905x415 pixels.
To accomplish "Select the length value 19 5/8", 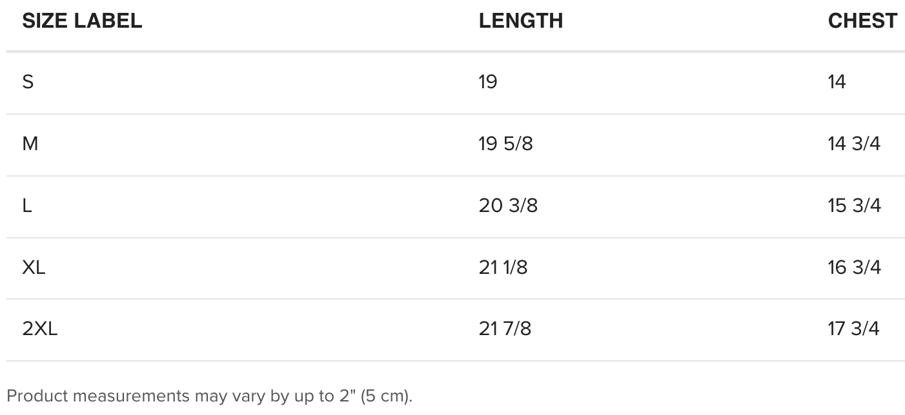I will pos(505,144).
